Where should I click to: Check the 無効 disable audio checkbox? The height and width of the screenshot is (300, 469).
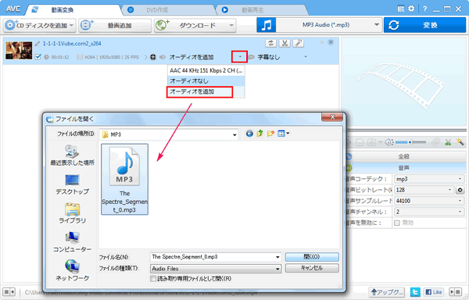coord(397,223)
